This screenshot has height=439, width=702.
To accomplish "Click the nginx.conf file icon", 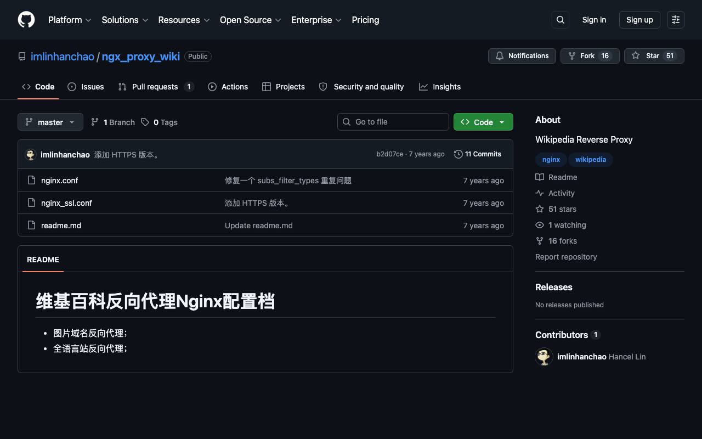I will pos(32,180).
